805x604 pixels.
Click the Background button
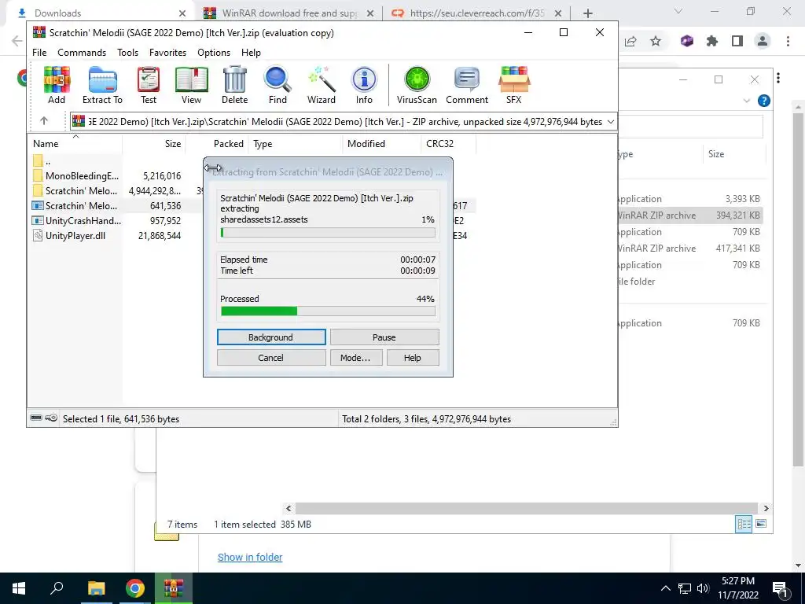pos(271,337)
